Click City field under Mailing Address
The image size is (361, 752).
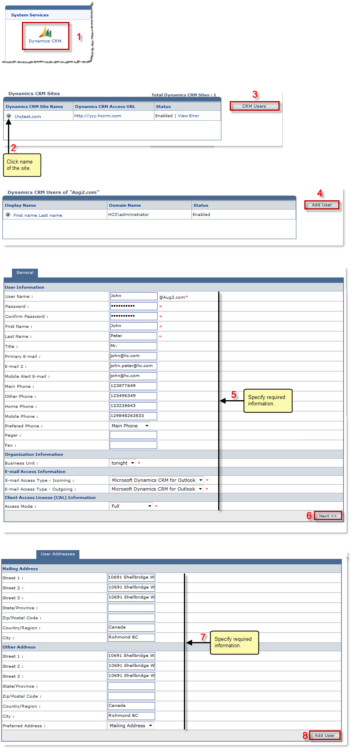[x=131, y=638]
